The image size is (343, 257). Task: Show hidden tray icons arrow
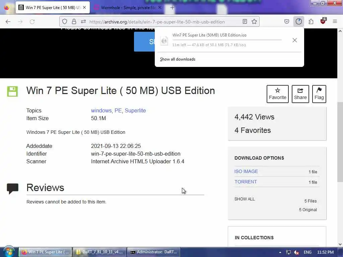[280, 252]
